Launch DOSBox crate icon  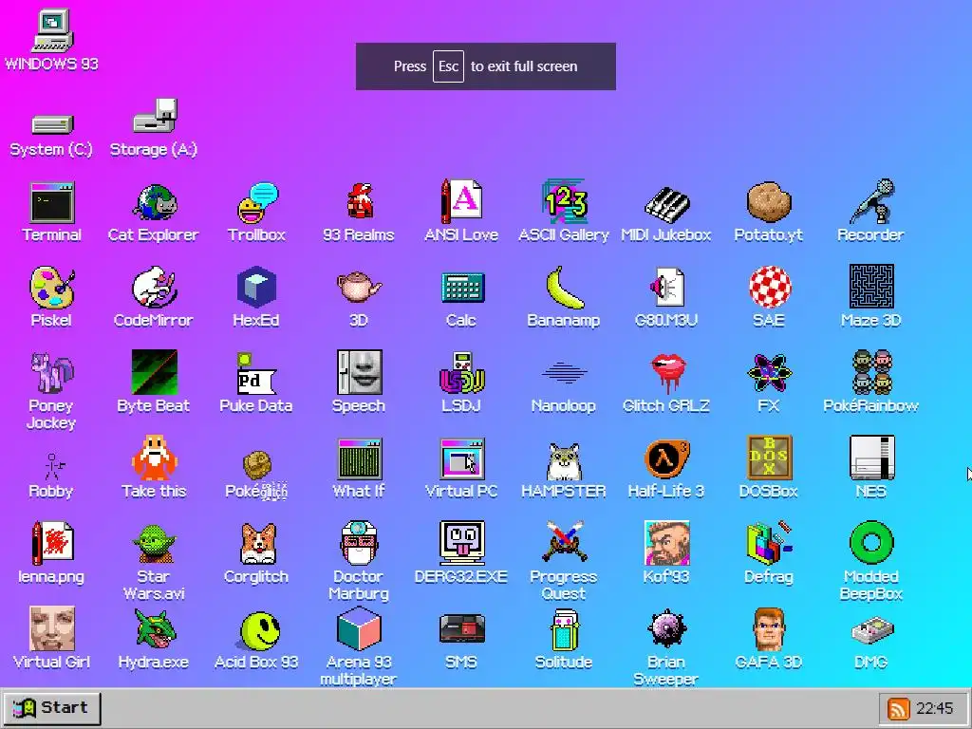click(x=769, y=458)
